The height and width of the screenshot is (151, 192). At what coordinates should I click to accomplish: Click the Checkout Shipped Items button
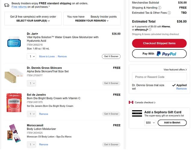(x=159, y=43)
